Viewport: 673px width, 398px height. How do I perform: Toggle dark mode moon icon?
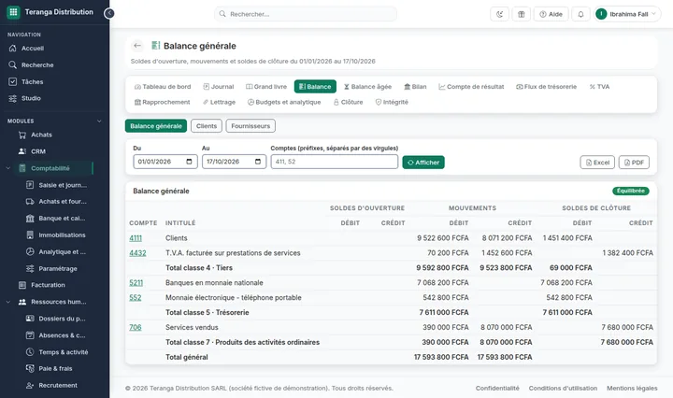(x=499, y=14)
